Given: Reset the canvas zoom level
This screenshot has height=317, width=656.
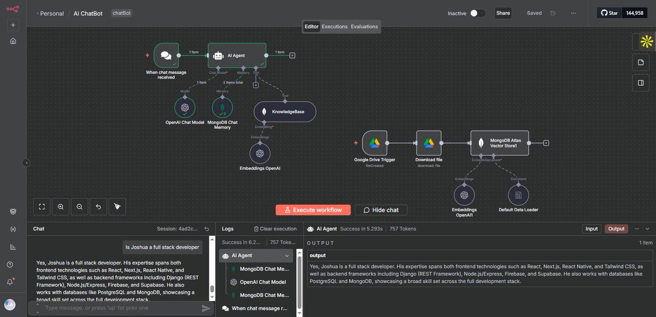Looking at the screenshot, I should (x=98, y=207).
